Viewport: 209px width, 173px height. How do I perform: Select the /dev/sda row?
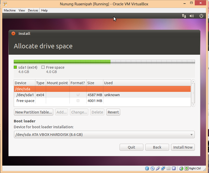102,89
